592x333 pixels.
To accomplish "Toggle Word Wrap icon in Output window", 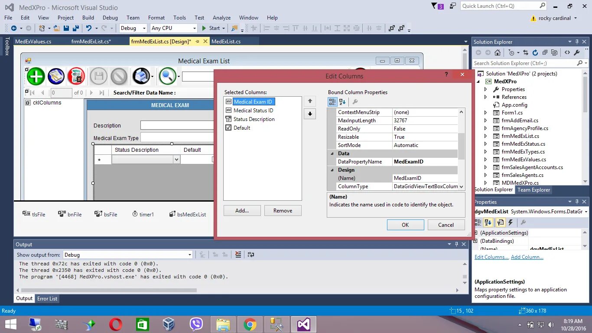I will coord(251,255).
